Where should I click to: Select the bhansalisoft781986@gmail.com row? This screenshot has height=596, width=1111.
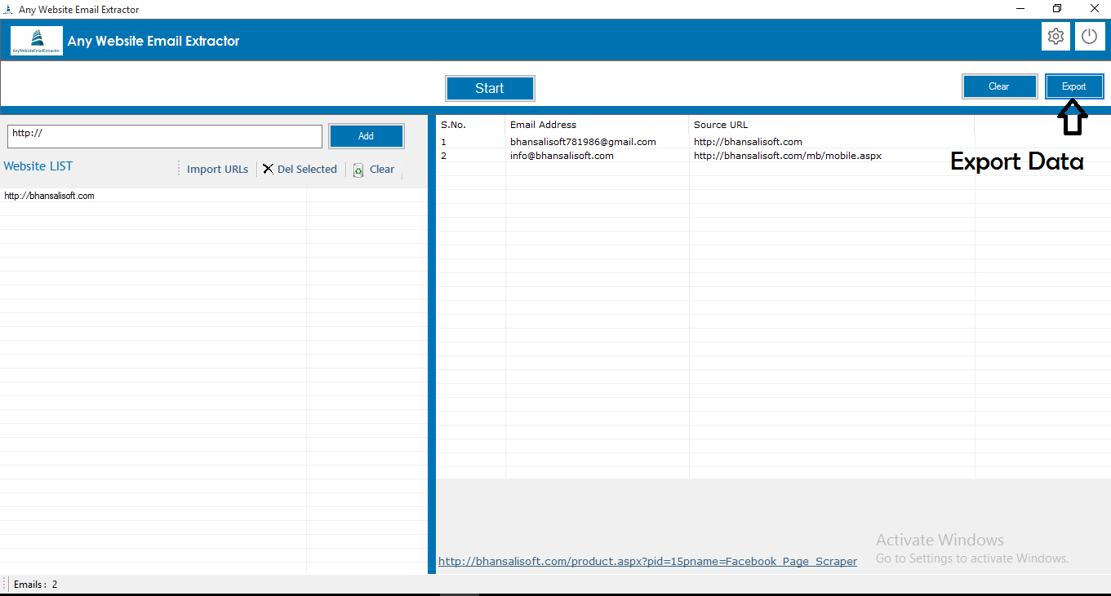pyautogui.click(x=583, y=142)
